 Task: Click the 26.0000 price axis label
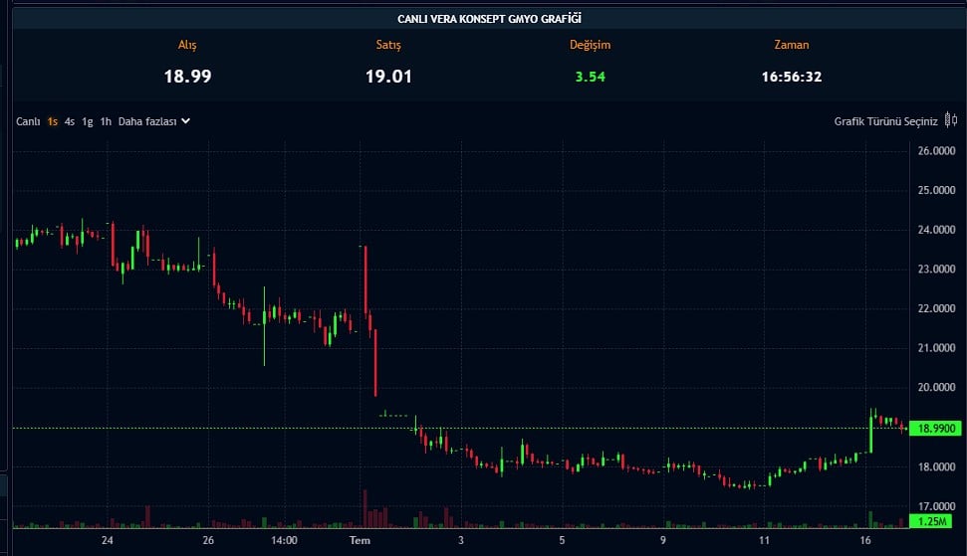(x=936, y=151)
